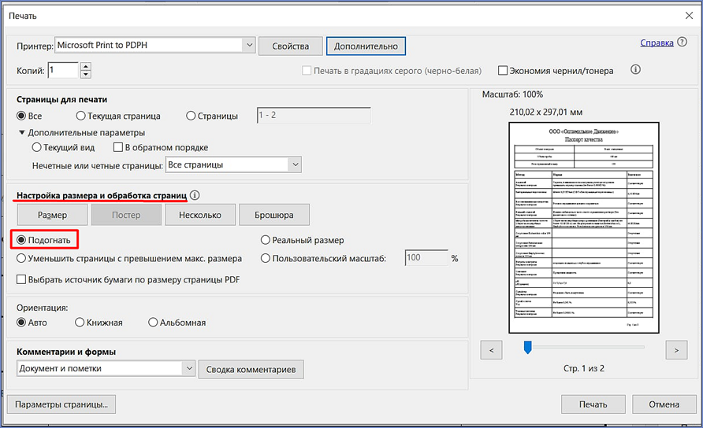
Task: Select the Страницы range radio button
Action: click(191, 116)
